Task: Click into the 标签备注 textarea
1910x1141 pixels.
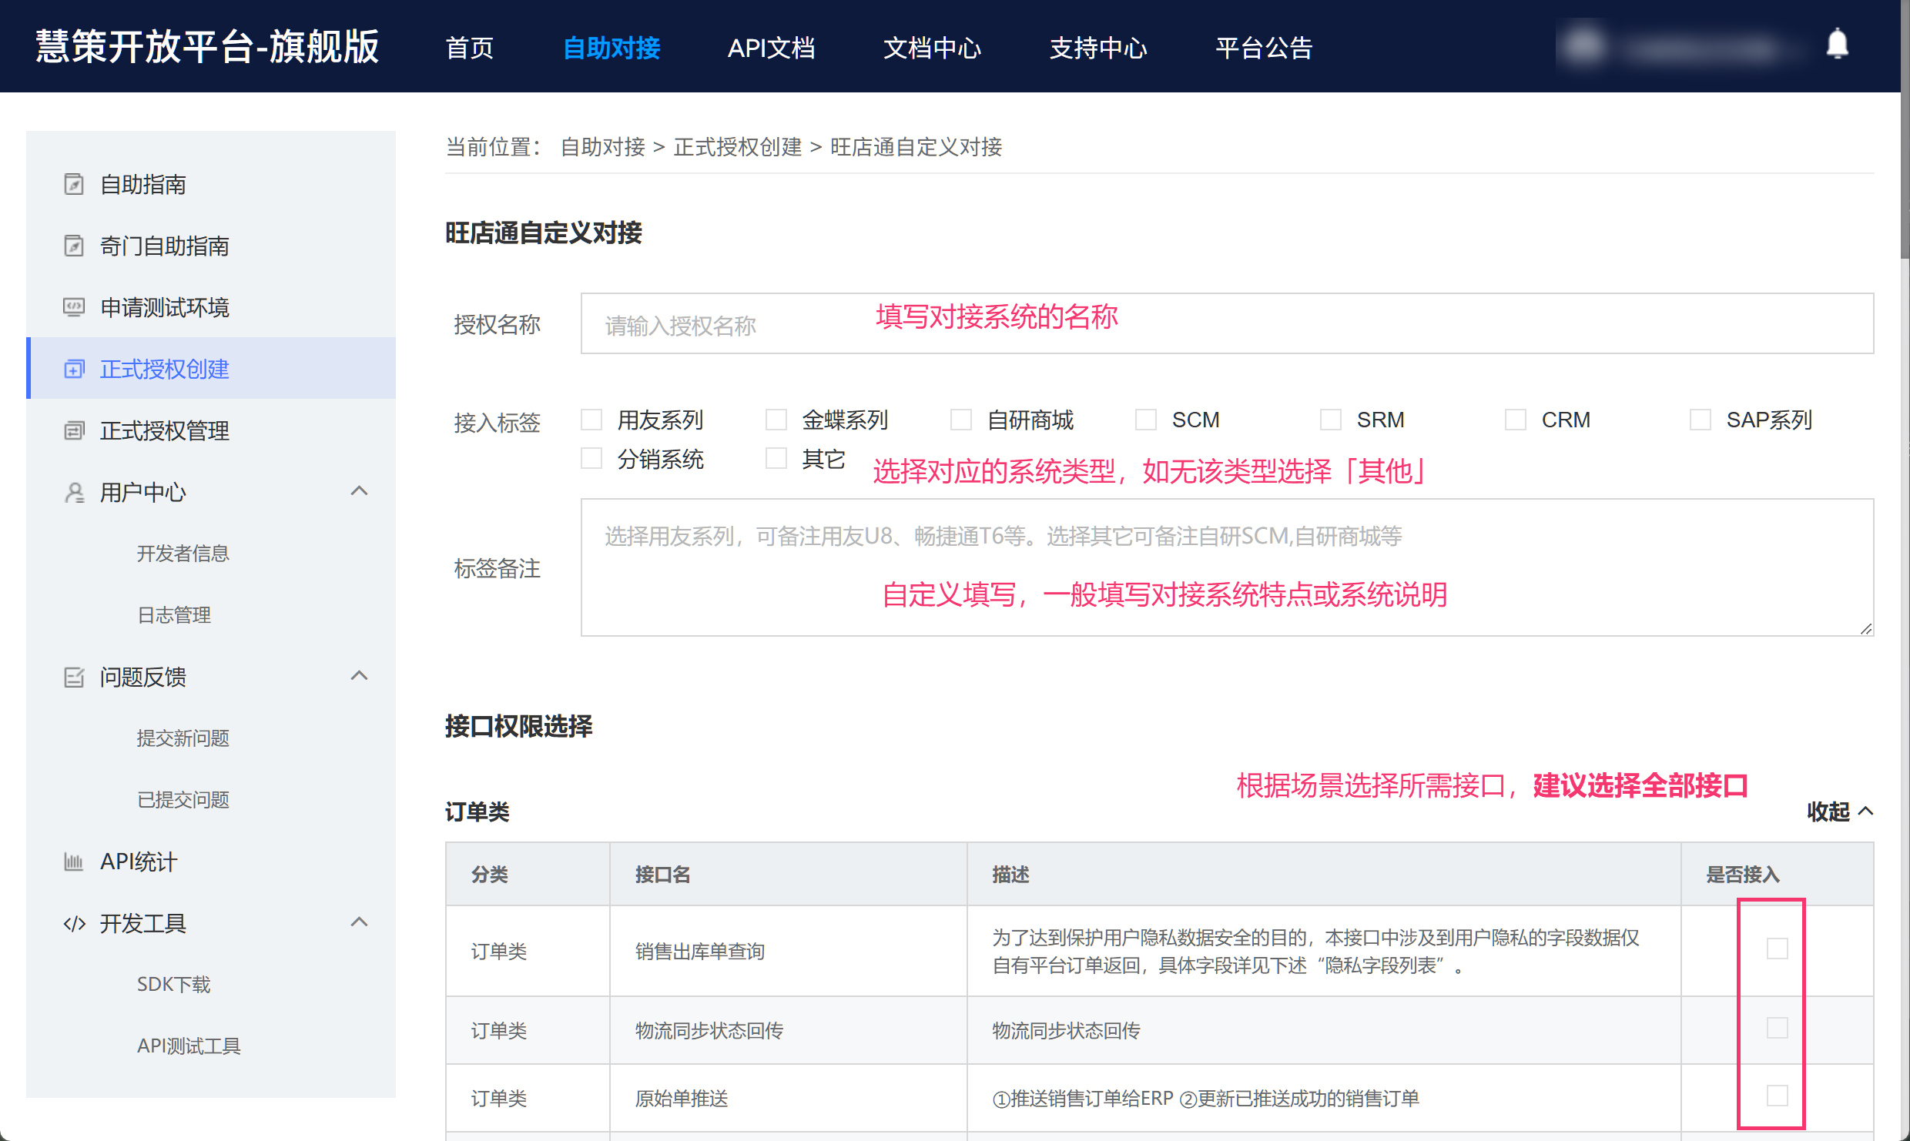Action: tap(1227, 567)
